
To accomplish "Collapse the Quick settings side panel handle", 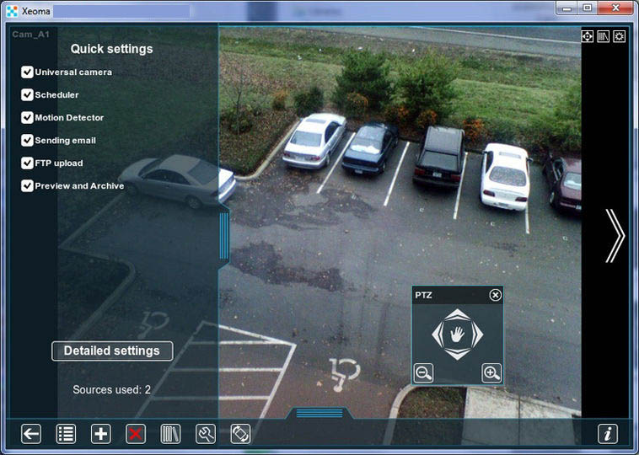I will 224,236.
